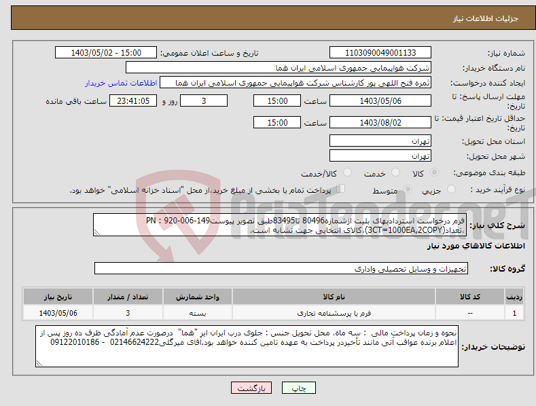Click the کد کالا column header
The image size is (536, 406).
(469, 297)
